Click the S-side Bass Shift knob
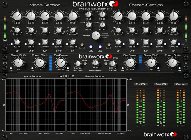This screenshot has height=140, width=191. pos(151,63)
